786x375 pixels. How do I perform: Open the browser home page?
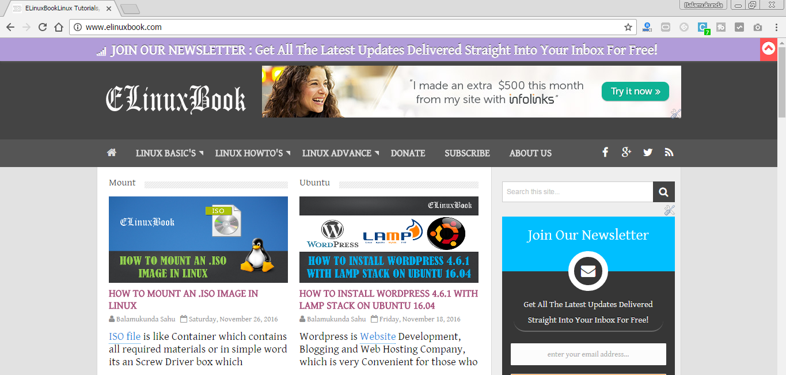tap(59, 27)
